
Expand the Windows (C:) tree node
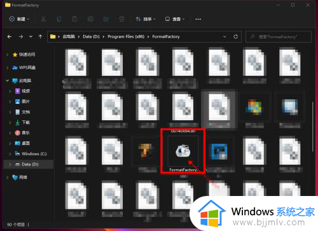click(10, 154)
